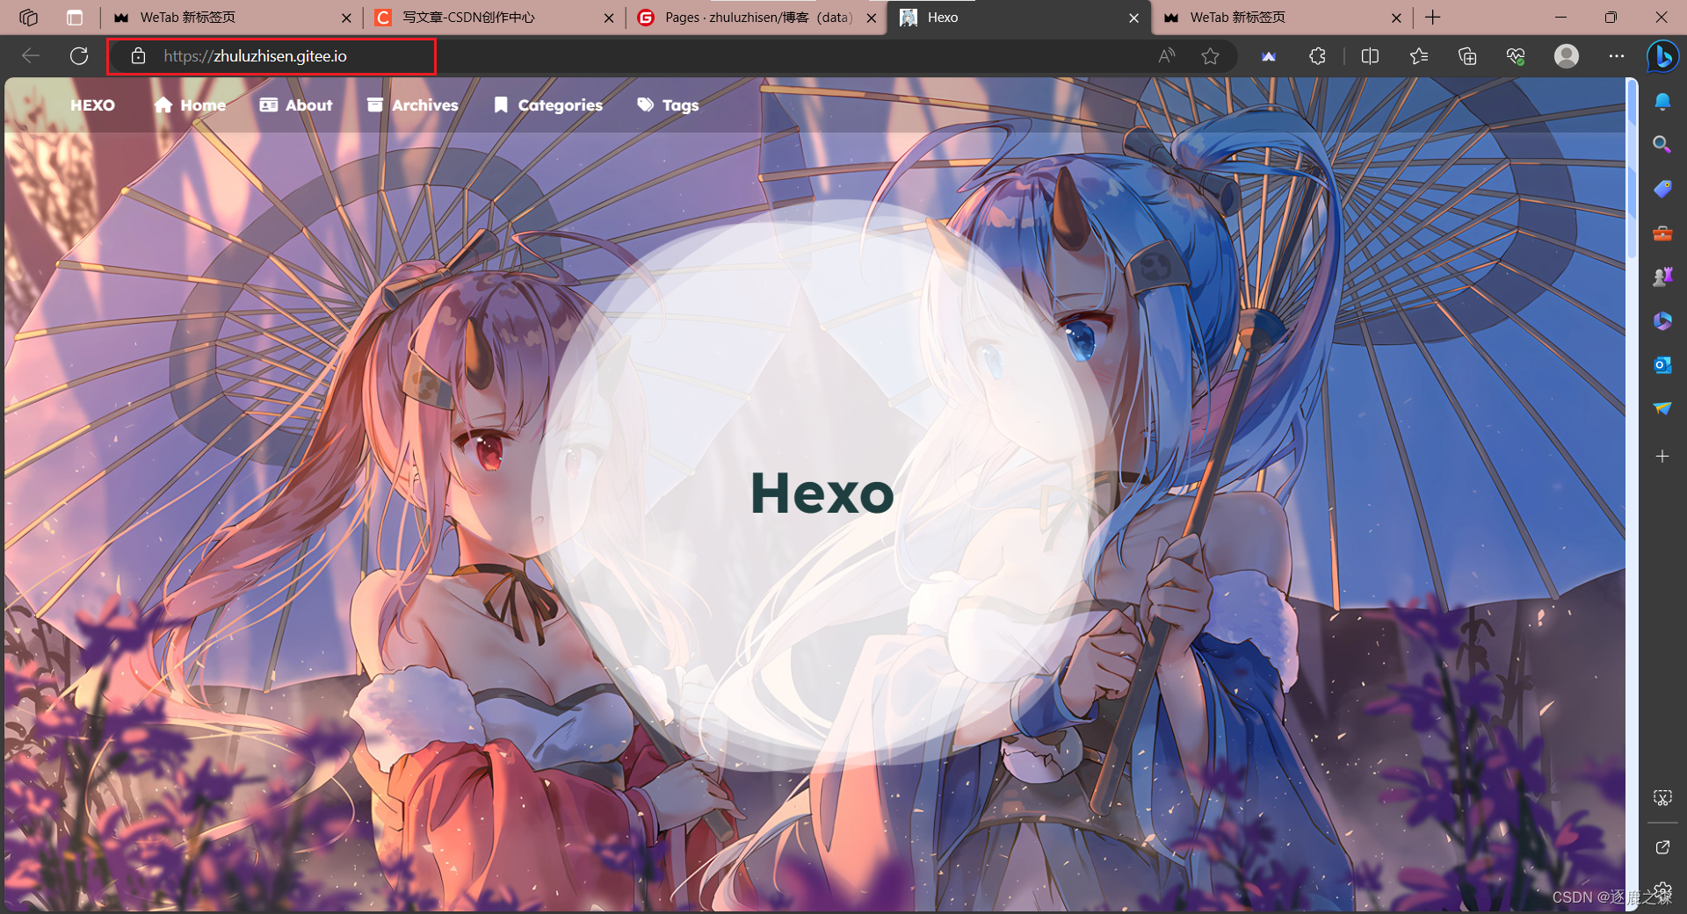Viewport: 1687px width, 914px height.
Task: Customize sidebar with the plus icon
Action: pyautogui.click(x=1662, y=457)
